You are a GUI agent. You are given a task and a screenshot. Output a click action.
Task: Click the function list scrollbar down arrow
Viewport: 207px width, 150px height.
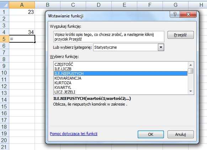[x=191, y=91]
